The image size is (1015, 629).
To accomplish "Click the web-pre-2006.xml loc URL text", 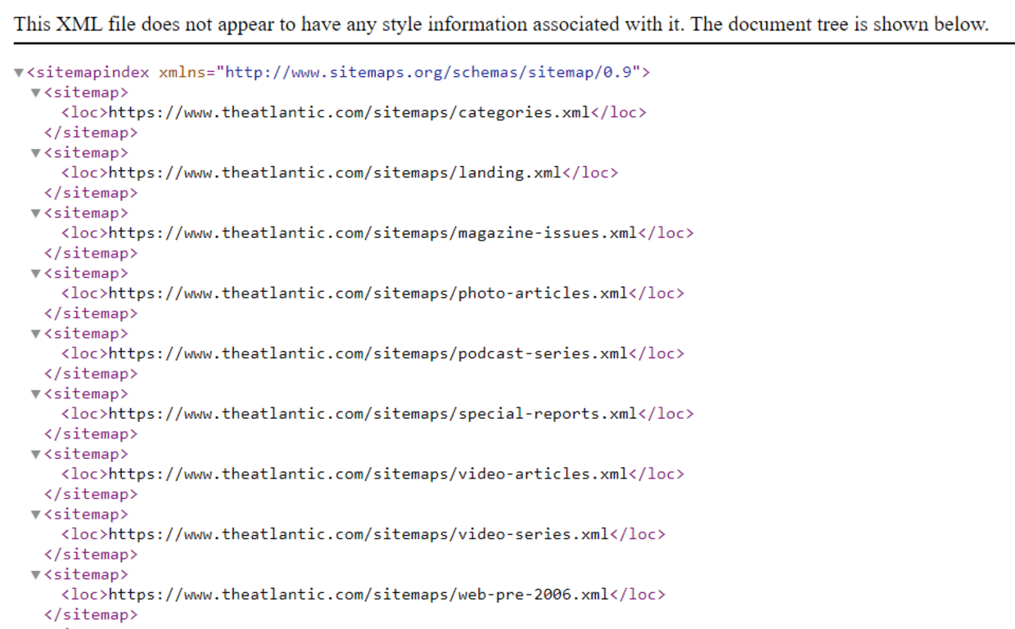I will click(x=359, y=595).
